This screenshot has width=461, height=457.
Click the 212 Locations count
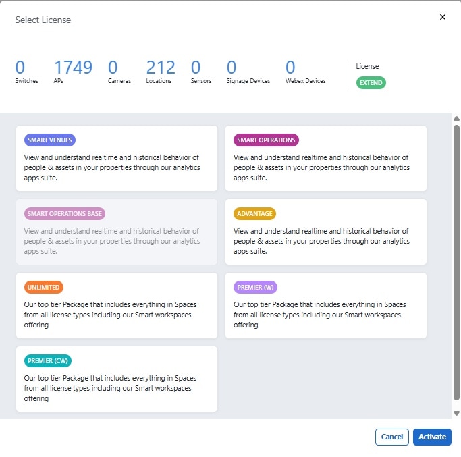click(x=161, y=68)
